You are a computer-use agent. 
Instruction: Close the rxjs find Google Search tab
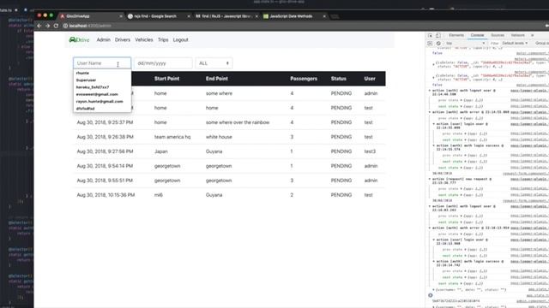click(189, 16)
